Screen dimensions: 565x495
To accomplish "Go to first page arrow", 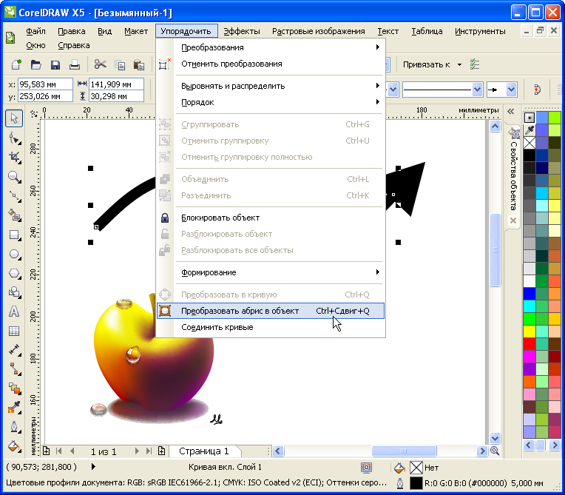I will click(x=58, y=451).
